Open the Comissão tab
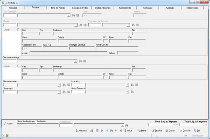Viewport: 210px width, 139px height. 147,8
